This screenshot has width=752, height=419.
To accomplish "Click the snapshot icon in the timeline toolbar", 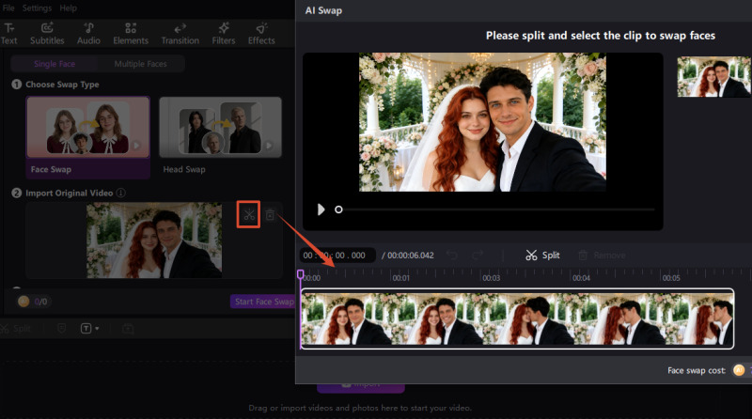I will (x=128, y=329).
